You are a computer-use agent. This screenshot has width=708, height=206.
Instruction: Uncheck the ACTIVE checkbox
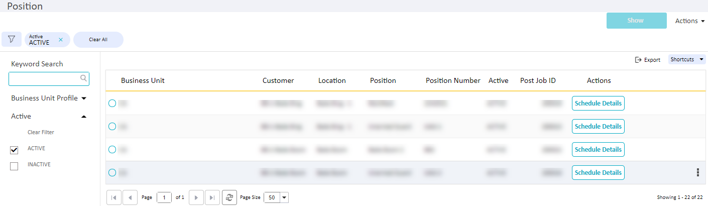pyautogui.click(x=14, y=150)
